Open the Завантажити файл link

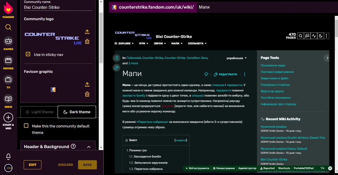(274, 78)
